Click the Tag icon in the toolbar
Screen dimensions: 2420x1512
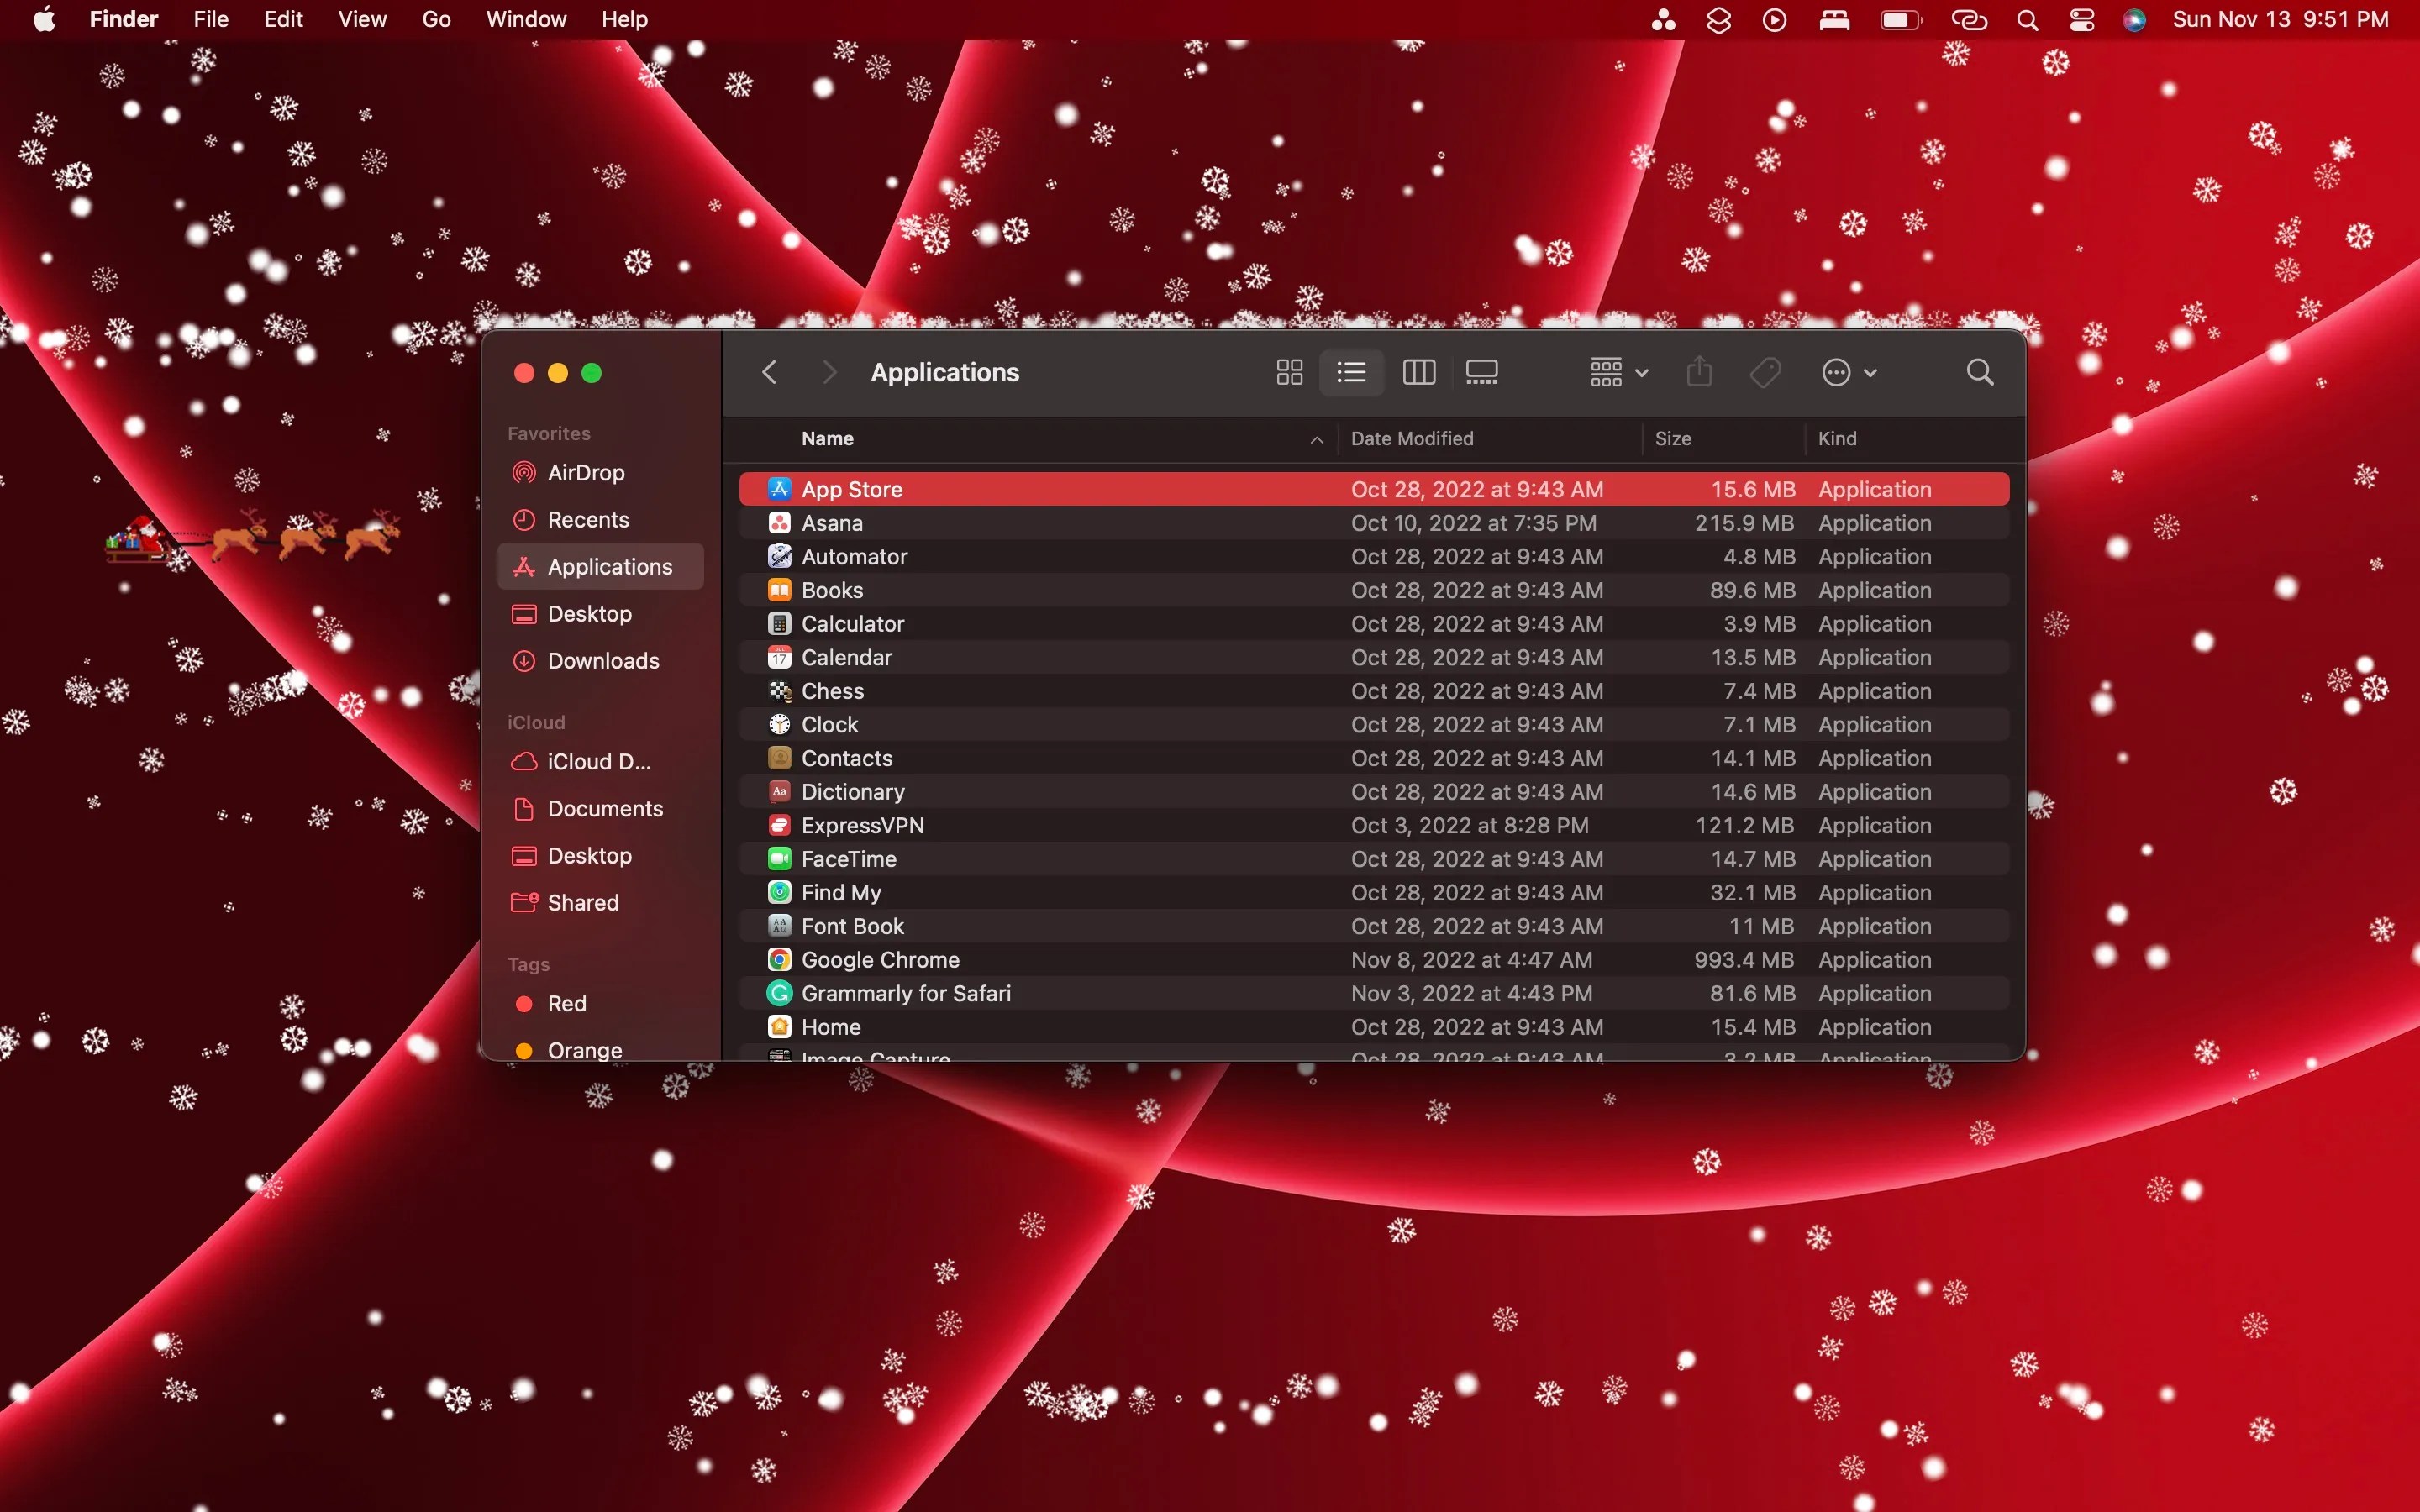pos(1765,372)
